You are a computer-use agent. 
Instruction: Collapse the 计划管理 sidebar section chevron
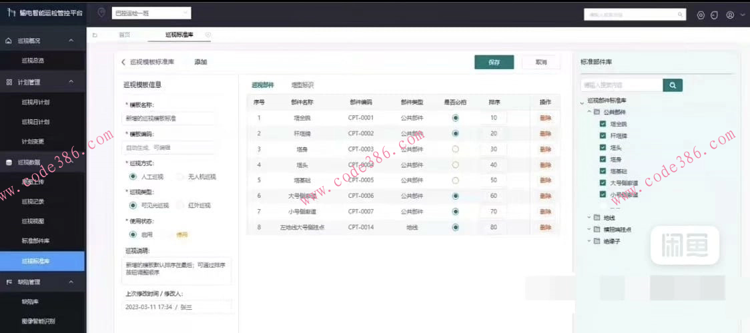click(x=71, y=82)
